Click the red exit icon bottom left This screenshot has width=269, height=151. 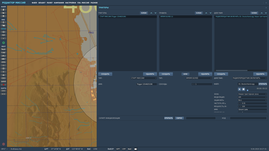3,144
